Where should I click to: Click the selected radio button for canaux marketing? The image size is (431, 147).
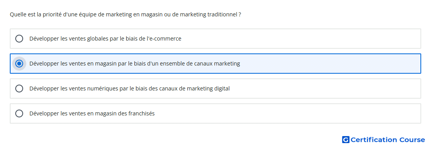tap(19, 64)
